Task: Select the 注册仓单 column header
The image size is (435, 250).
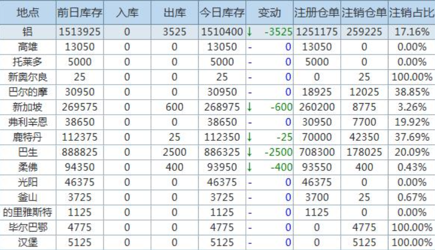Action: click(317, 12)
